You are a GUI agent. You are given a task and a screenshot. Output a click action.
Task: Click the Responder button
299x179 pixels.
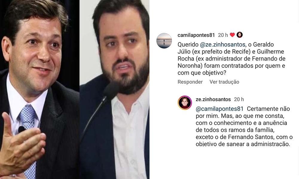190,82
